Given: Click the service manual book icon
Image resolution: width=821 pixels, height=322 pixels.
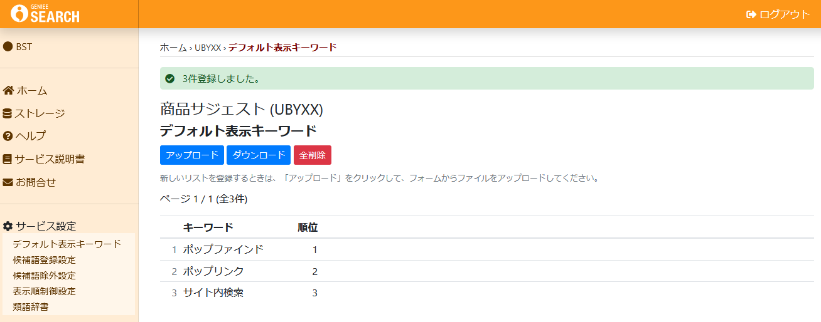Looking at the screenshot, I should [8, 159].
